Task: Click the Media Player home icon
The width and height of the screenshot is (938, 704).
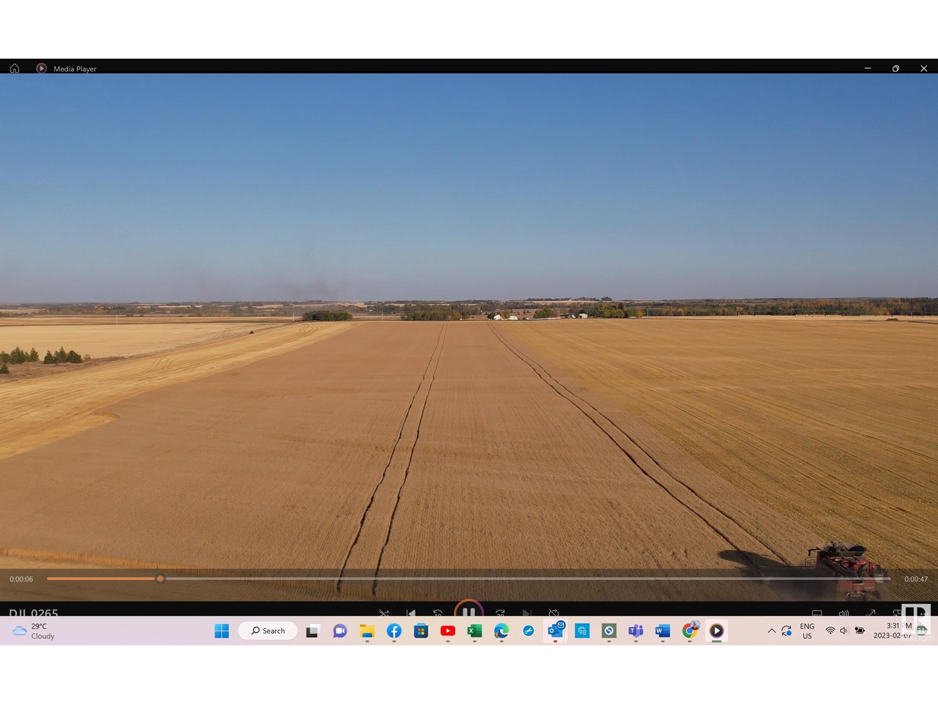Action: pyautogui.click(x=15, y=69)
